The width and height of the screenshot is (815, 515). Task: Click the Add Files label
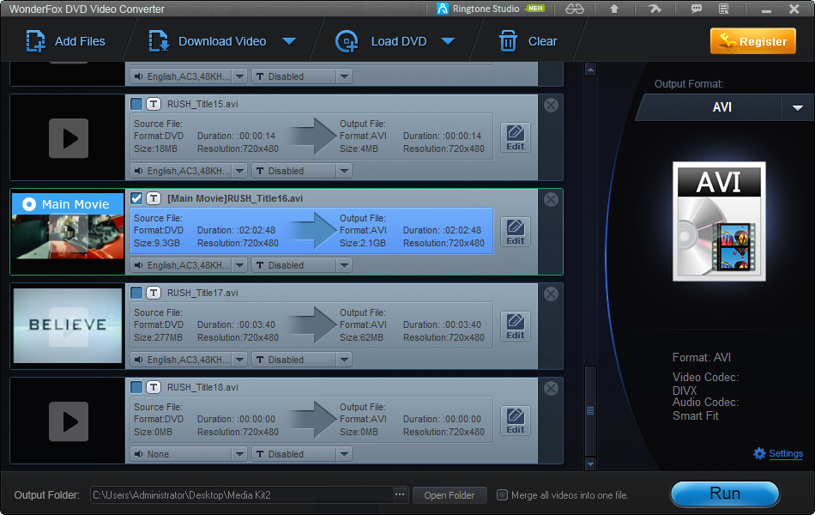point(80,41)
